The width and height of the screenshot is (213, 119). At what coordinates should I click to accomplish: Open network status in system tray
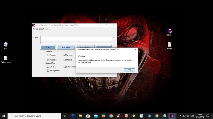[184, 116]
